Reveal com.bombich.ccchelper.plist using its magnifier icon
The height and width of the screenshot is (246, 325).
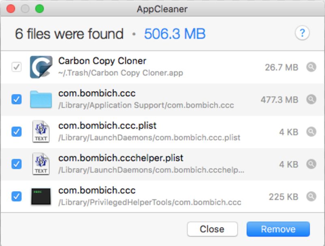(311, 164)
